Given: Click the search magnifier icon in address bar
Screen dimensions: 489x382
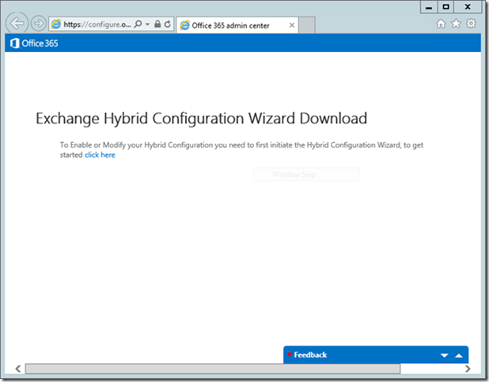Looking at the screenshot, I should coord(138,24).
